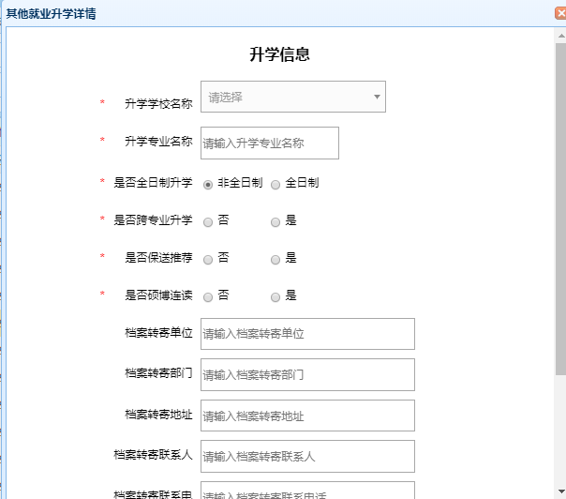Click the 档案转寄部门 input field
The image size is (566, 499).
tap(306, 374)
